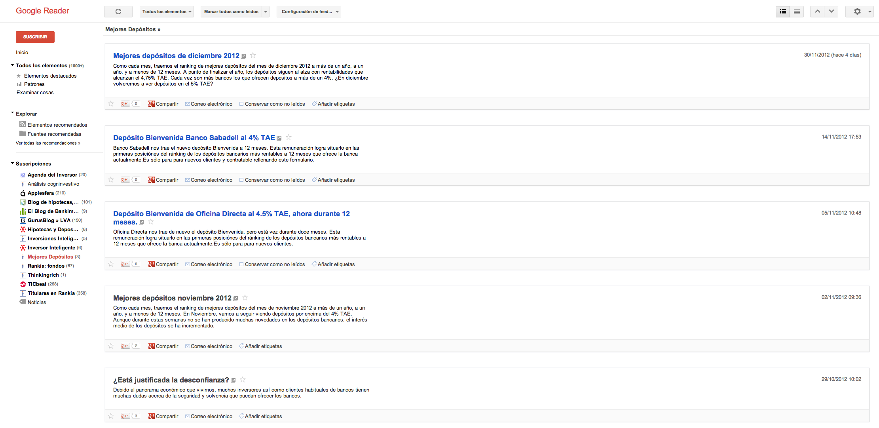Add tags to 'Mejores depósitos noviembre 2012' post
Image resolution: width=879 pixels, height=428 pixels.
260,346
